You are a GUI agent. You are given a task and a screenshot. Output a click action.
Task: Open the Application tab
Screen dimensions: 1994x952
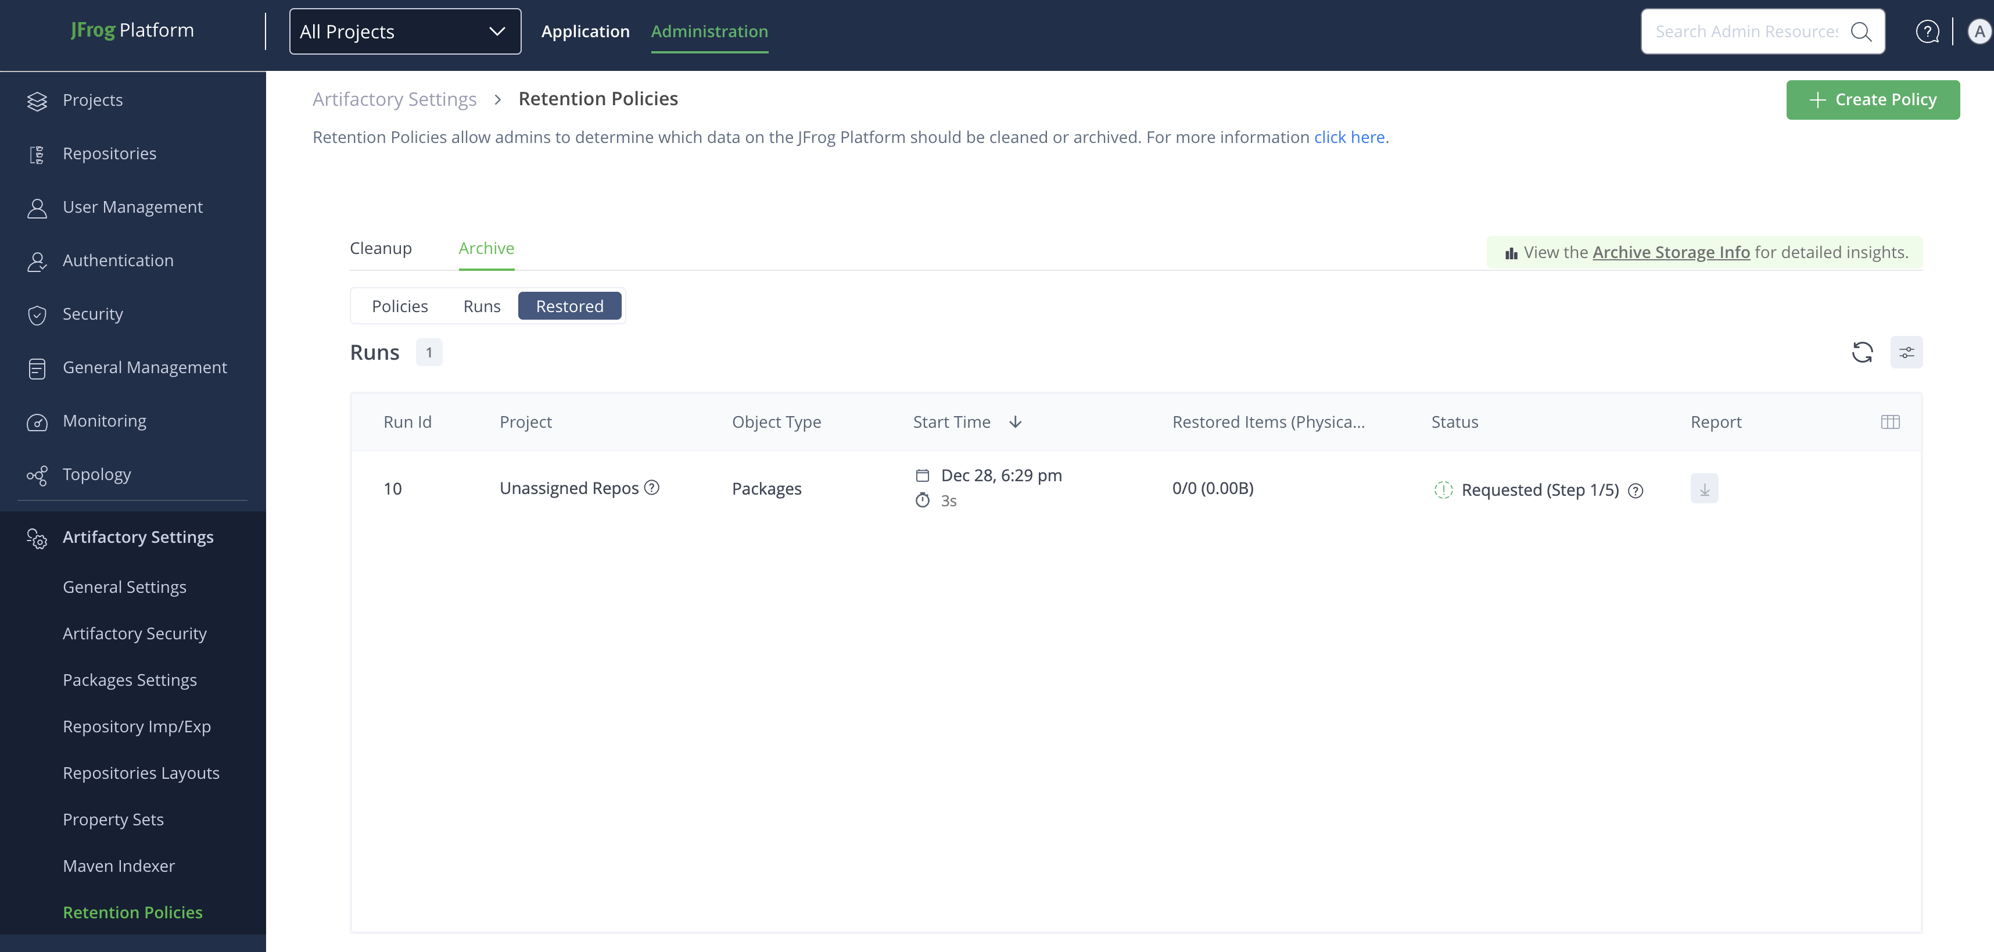[x=584, y=32]
